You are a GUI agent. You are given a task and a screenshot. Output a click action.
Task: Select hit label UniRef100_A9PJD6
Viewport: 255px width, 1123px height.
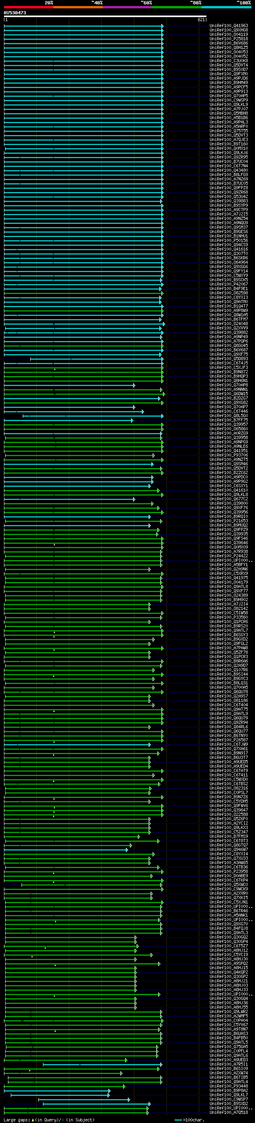coord(229,78)
